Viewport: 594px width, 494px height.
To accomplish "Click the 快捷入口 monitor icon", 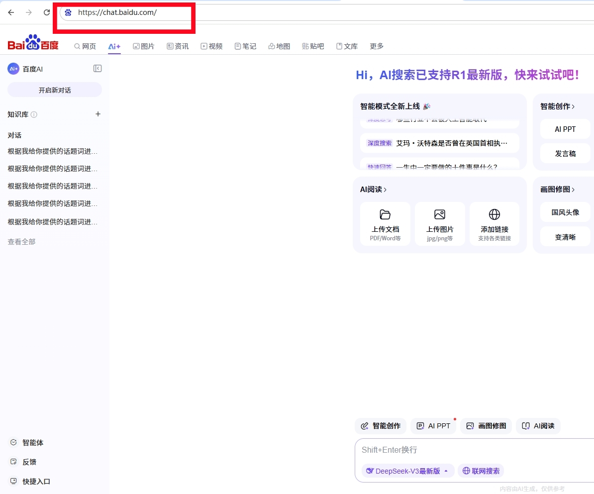I will point(13,481).
